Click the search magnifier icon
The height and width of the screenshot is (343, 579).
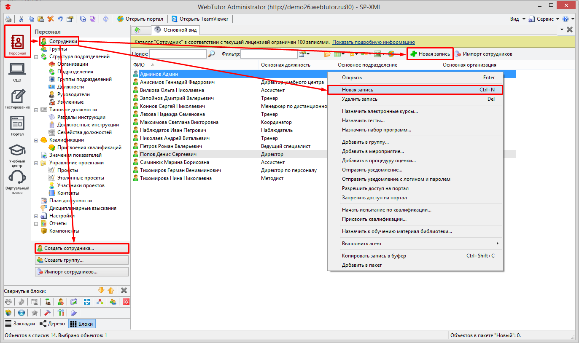[211, 54]
